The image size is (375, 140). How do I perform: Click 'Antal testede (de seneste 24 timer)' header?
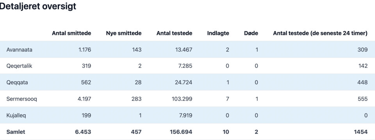click(320, 33)
